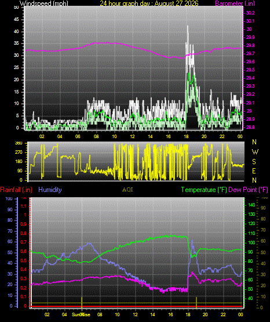The height and width of the screenshot is (322, 270).
Task: Click the 22 hour label under the bottom graph
Action: [x=223, y=314]
